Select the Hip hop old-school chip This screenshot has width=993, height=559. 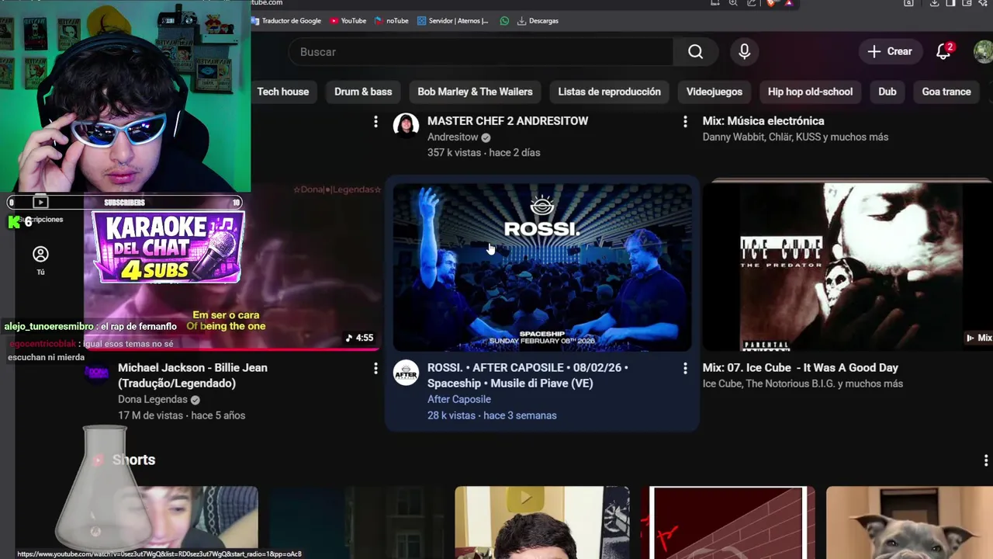coord(810,92)
